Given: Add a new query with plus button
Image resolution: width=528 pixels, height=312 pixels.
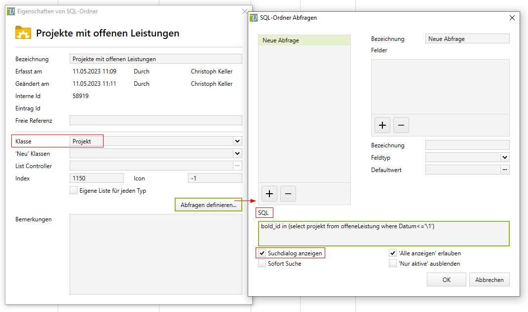Looking at the screenshot, I should (x=269, y=194).
